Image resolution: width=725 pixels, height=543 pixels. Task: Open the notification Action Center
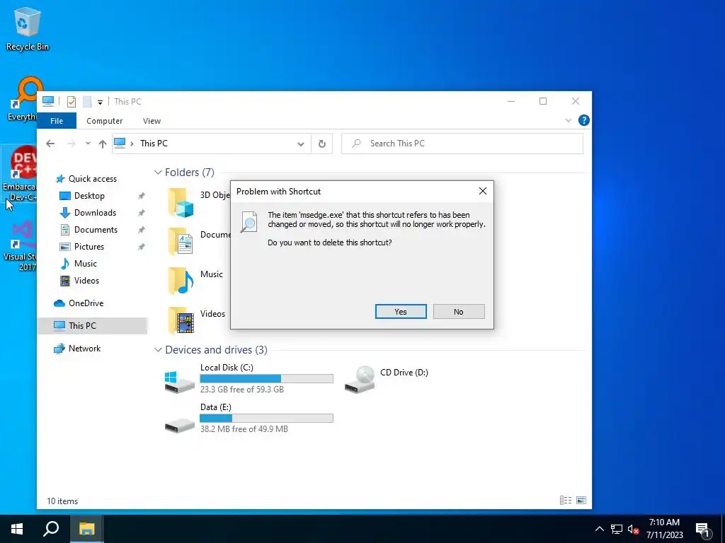tap(703, 529)
